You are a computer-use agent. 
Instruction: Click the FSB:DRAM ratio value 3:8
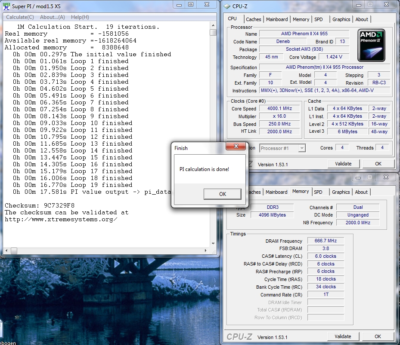click(x=326, y=248)
